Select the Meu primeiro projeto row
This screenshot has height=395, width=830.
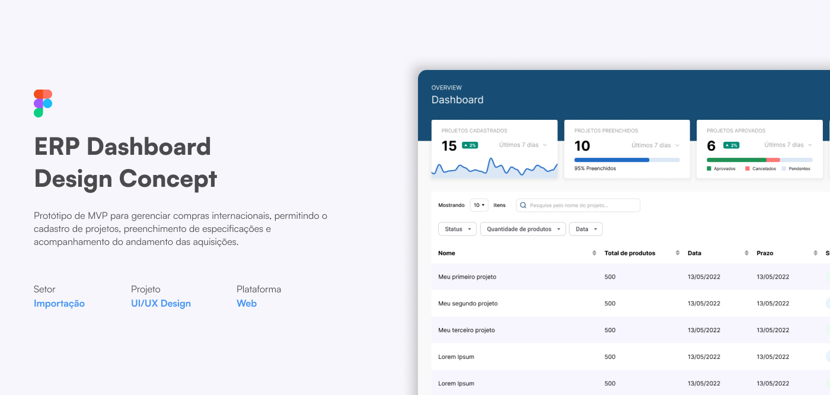pos(631,277)
